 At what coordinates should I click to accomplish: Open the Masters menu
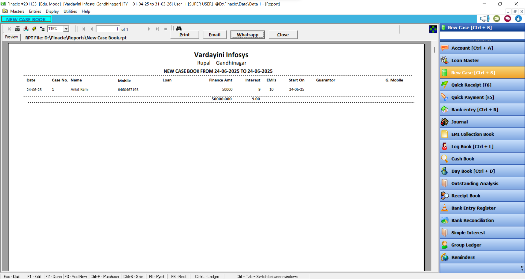click(x=17, y=11)
